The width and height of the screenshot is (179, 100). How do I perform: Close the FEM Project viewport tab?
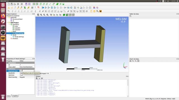click(48, 73)
